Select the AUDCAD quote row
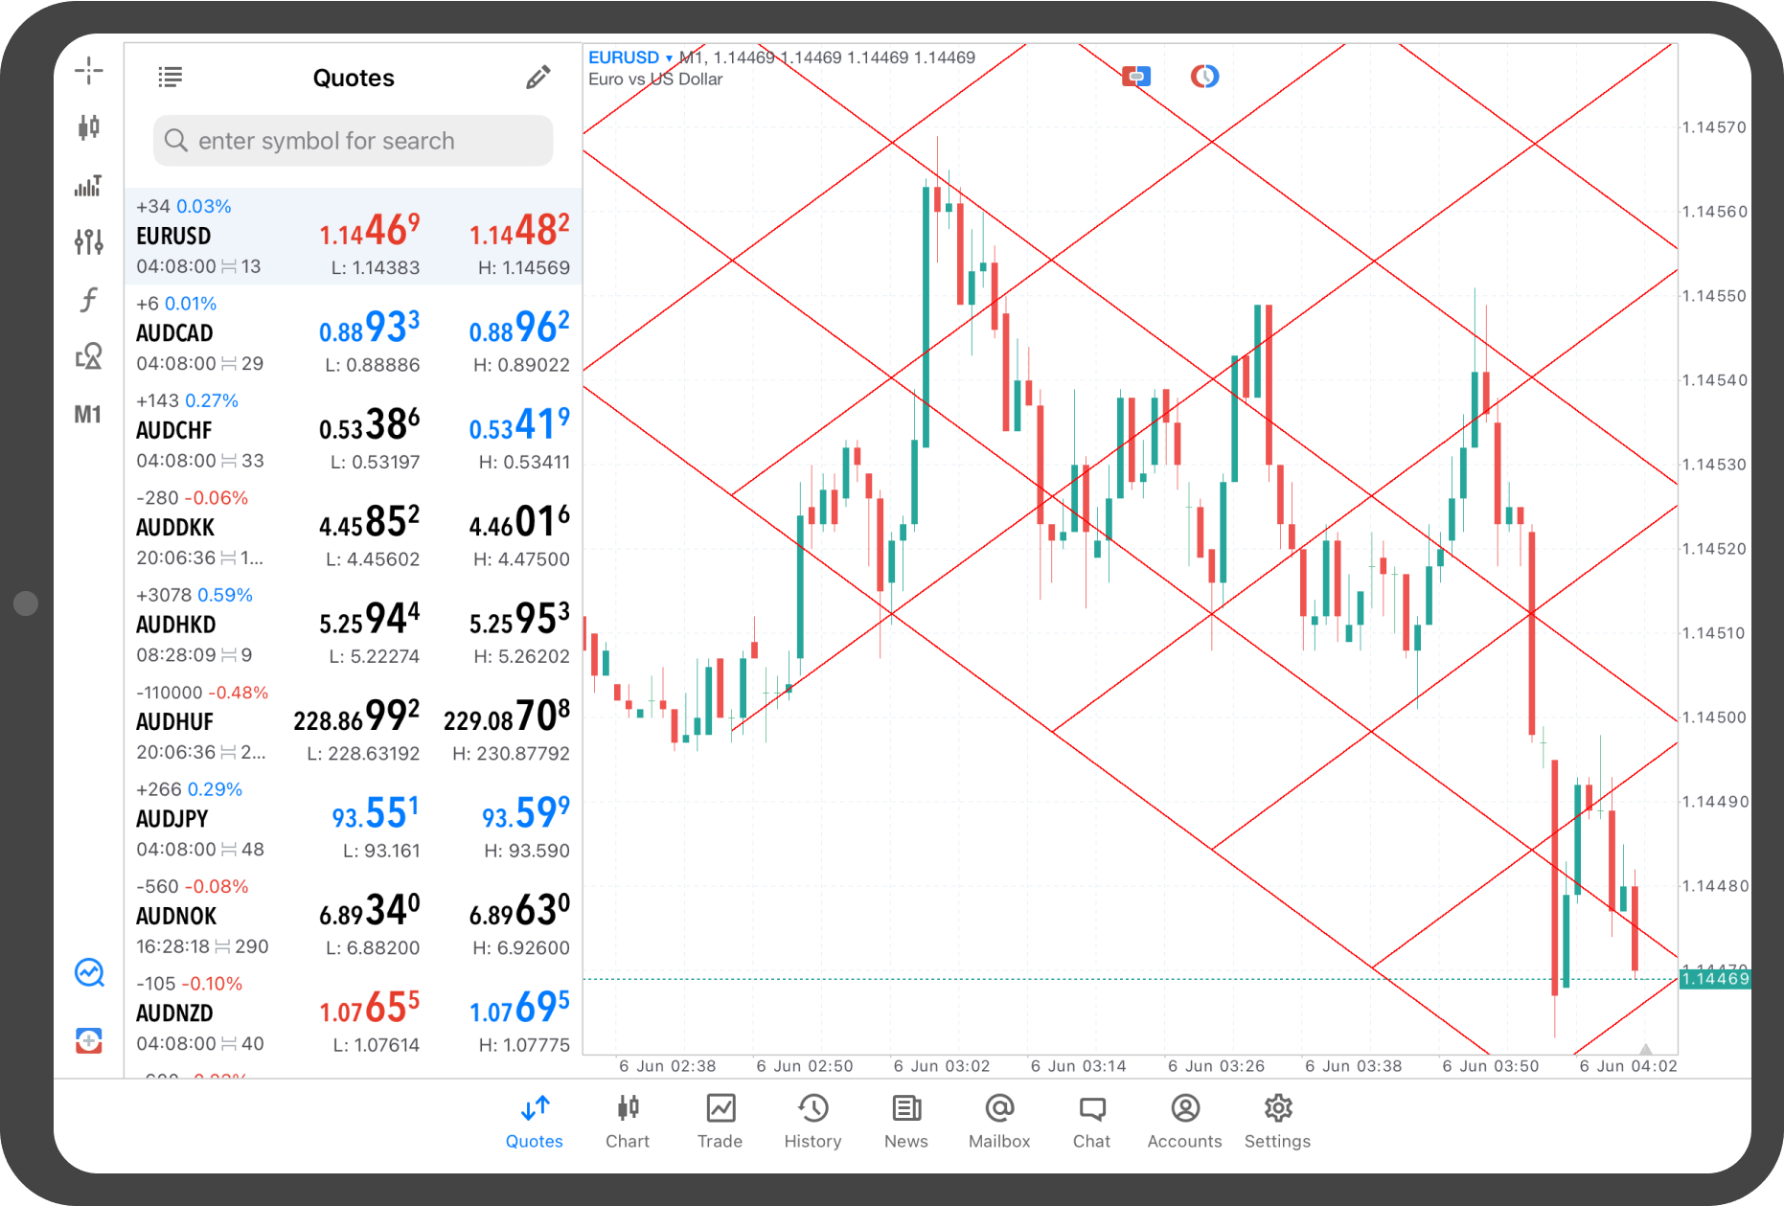Viewport: 1784px width, 1206px height. click(x=354, y=333)
